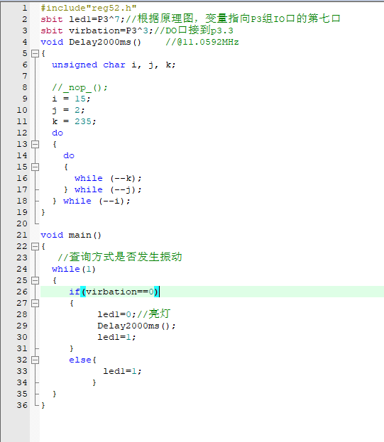
Task: Collapse the fold marker at line 15
Action: pyautogui.click(x=35, y=167)
